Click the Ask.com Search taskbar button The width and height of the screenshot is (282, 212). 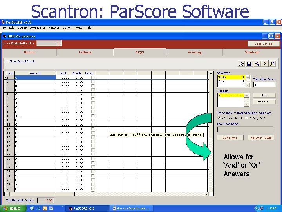point(131,208)
